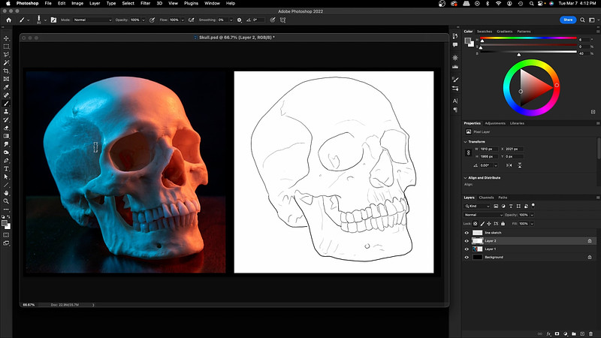Select the Rectangular Marquee tool
Screen dimensions: 601x338
[6, 47]
